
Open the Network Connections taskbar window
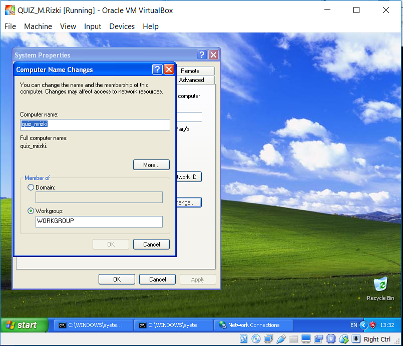[x=253, y=325]
